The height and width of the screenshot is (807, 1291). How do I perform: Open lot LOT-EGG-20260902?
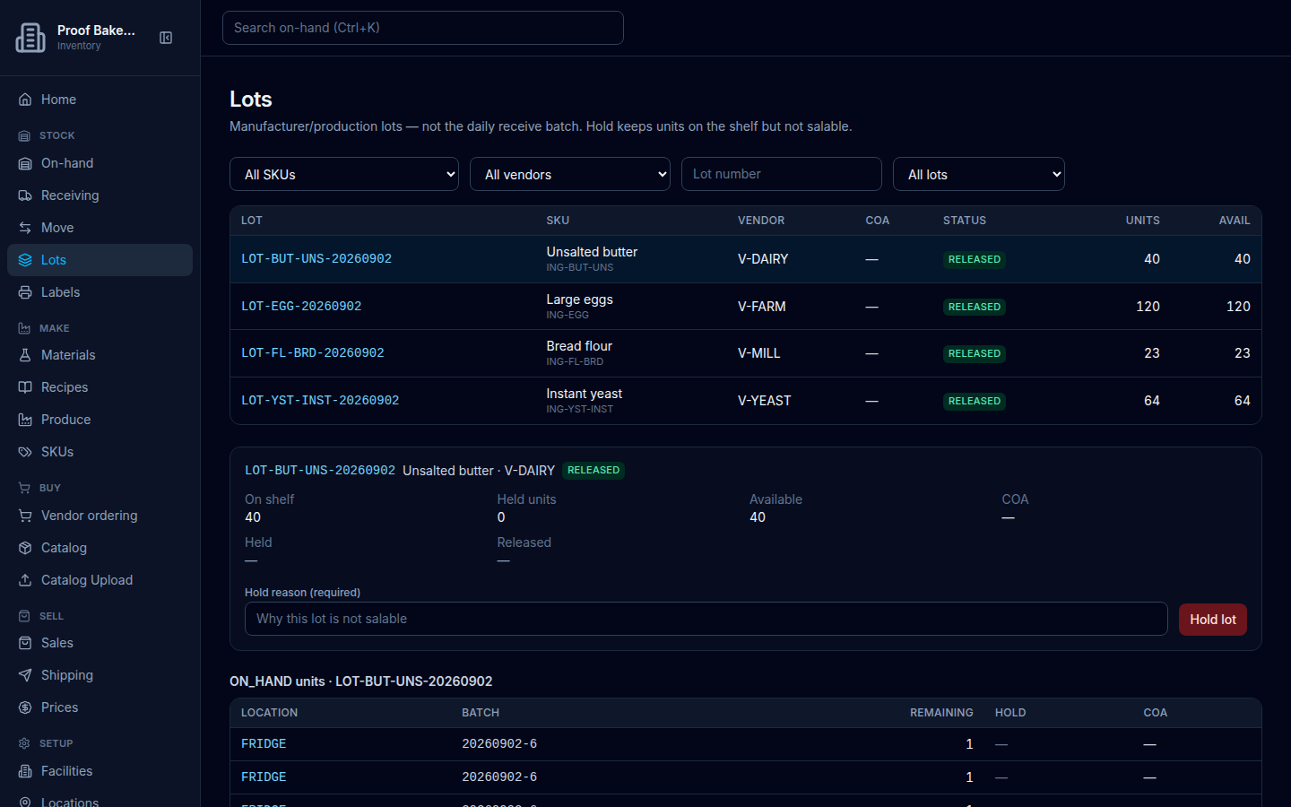(x=301, y=307)
